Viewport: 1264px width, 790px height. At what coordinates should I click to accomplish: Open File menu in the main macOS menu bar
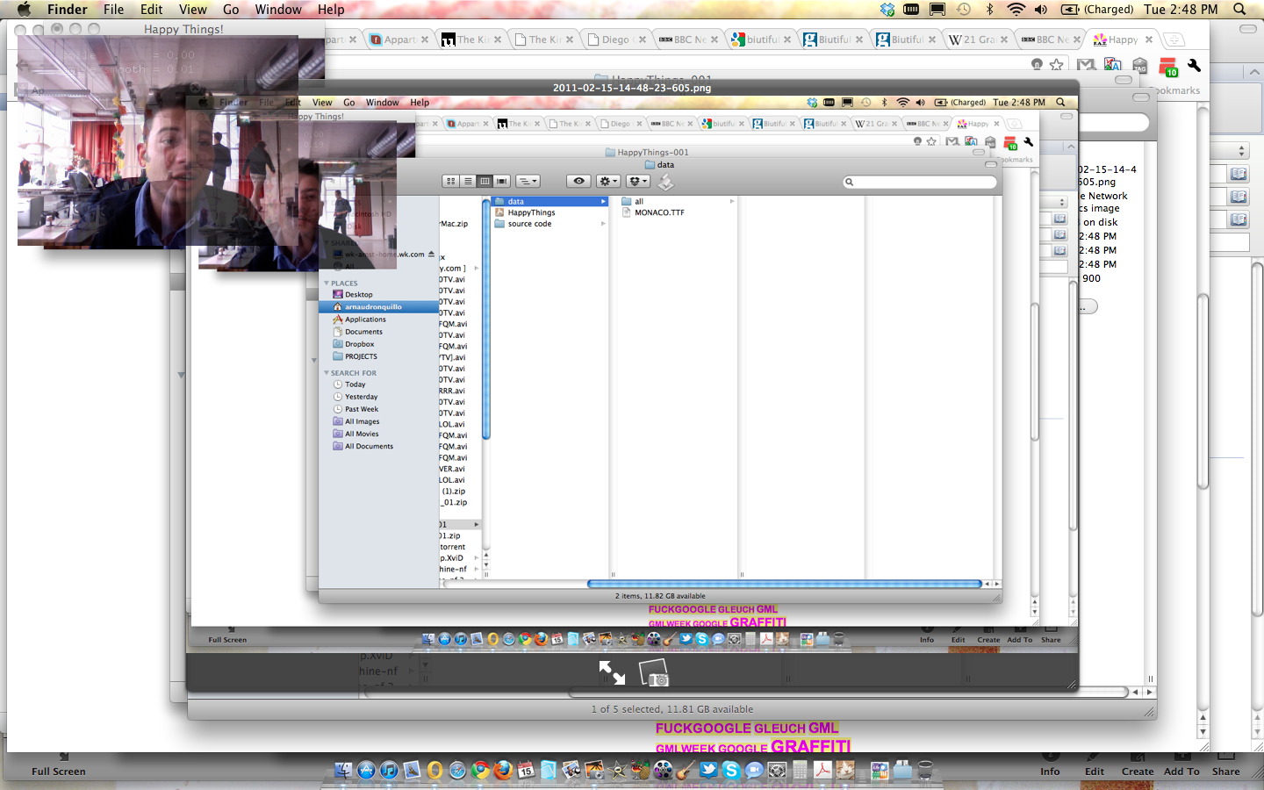click(x=113, y=10)
